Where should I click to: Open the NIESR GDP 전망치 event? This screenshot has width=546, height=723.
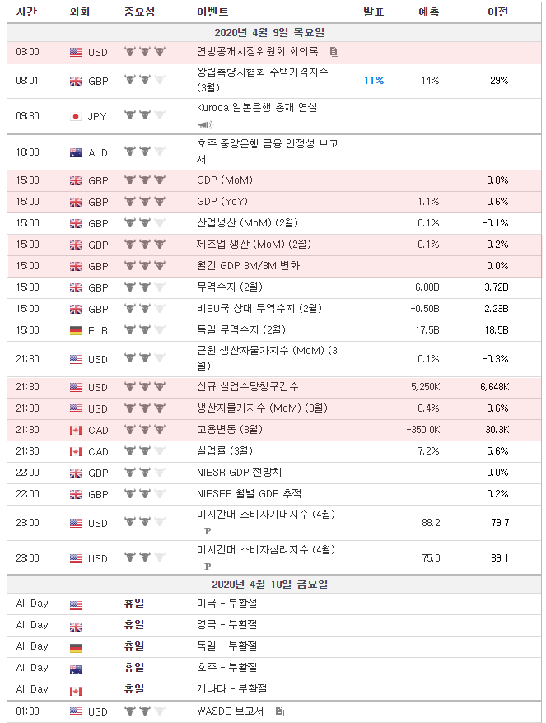240,472
